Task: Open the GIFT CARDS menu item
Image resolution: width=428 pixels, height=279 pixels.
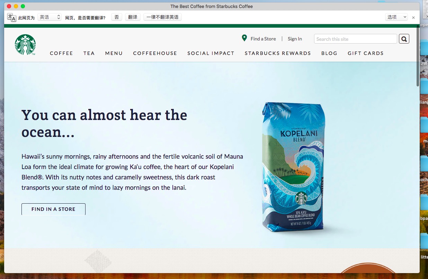Action: (366, 53)
